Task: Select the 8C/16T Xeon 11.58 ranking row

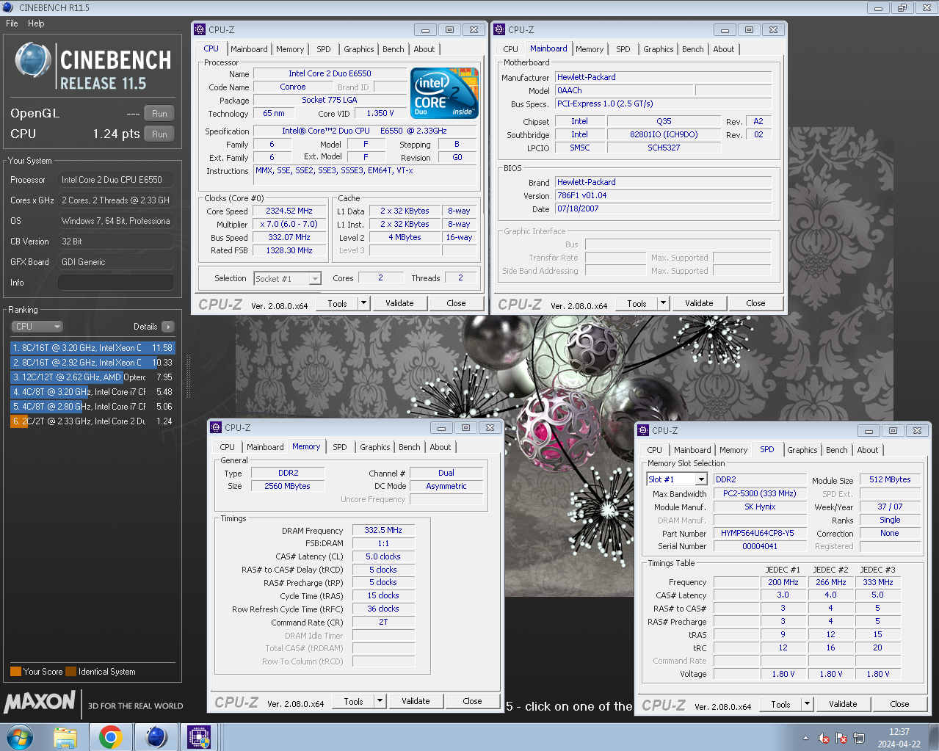Action: click(x=93, y=348)
